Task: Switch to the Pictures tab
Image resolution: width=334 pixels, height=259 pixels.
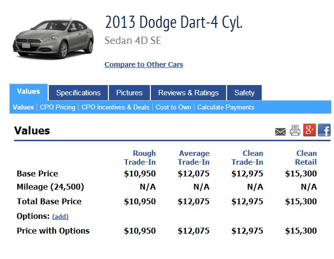Action: (129, 93)
